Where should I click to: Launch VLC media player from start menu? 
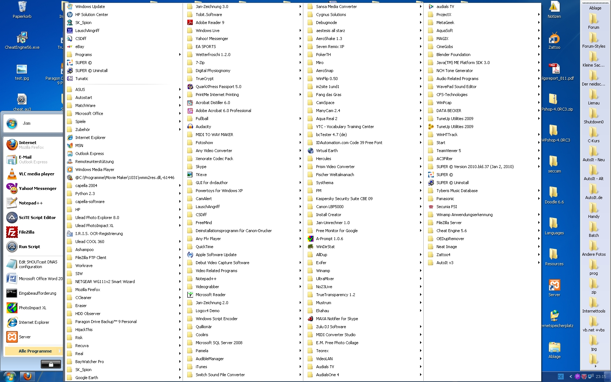tap(36, 174)
